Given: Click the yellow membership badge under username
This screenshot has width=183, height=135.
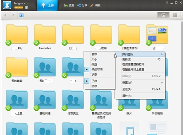Looking at the screenshot, I should [x=19, y=8].
